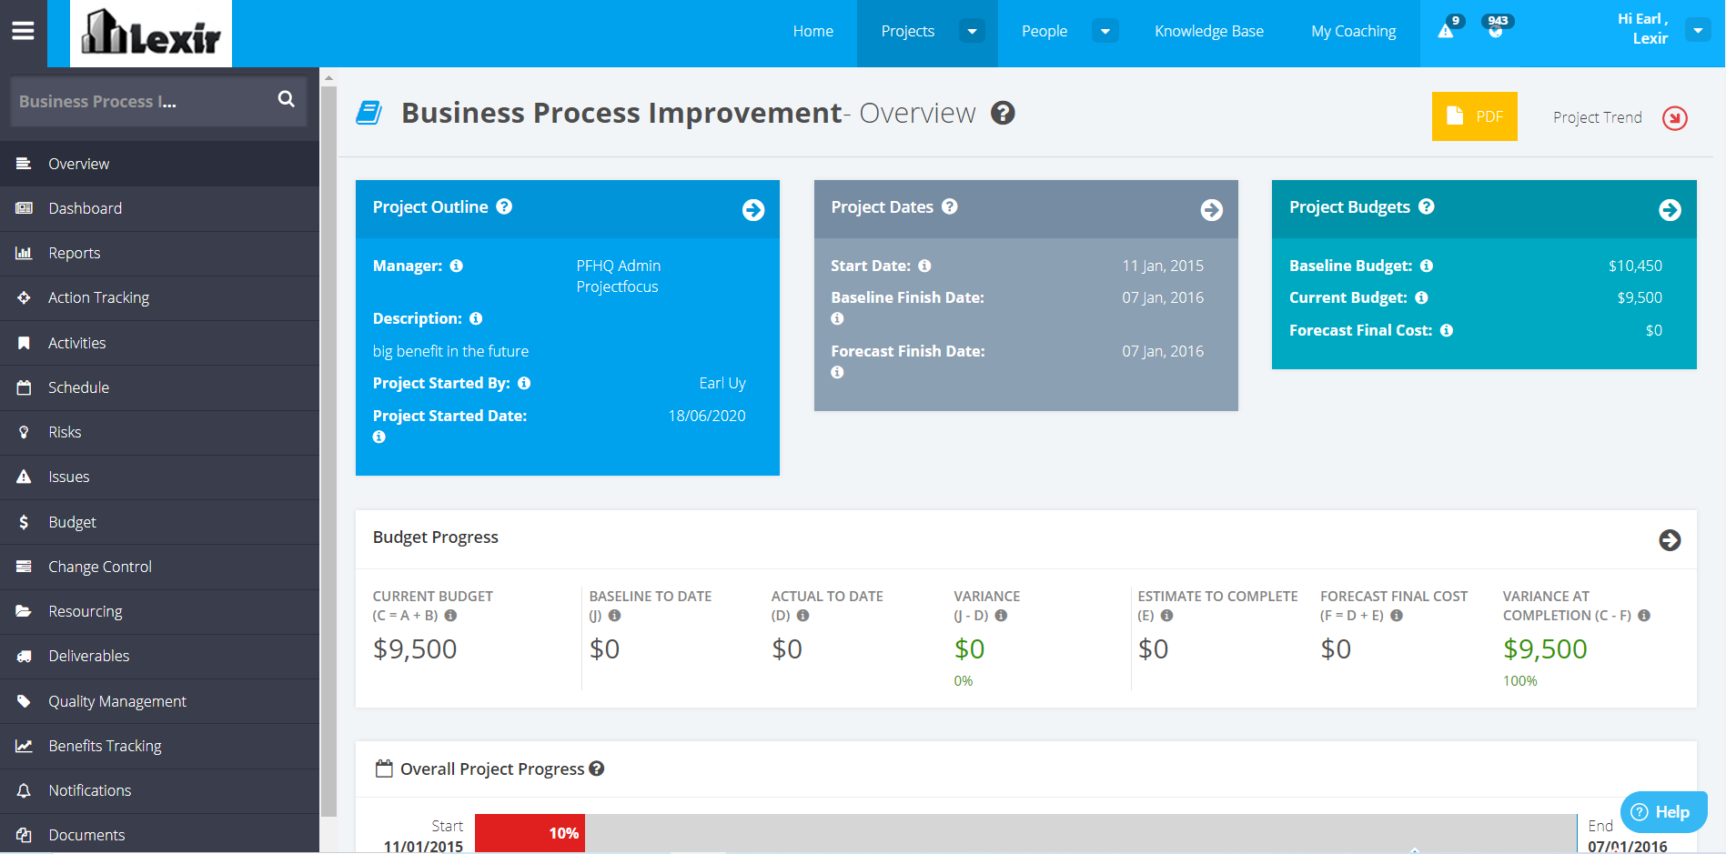Open Budget Progress arrow icon

click(x=1670, y=540)
